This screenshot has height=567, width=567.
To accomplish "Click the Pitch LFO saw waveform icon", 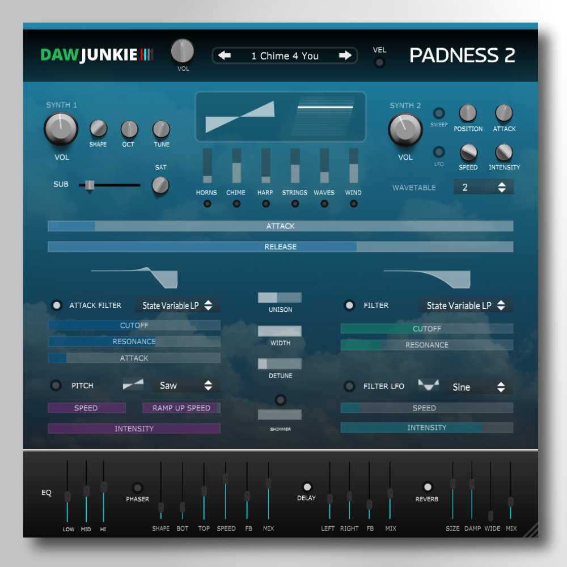I will [133, 386].
